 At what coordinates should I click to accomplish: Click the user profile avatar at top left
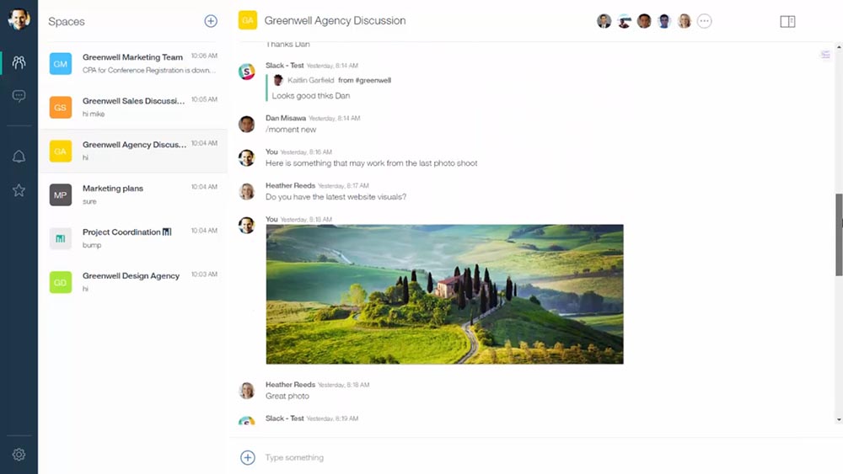(19, 19)
